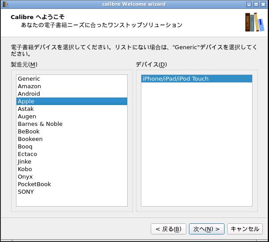Screen dimensions: 269x242
Task: Pick Onyx from the manufacturer list
Action: coord(72,176)
